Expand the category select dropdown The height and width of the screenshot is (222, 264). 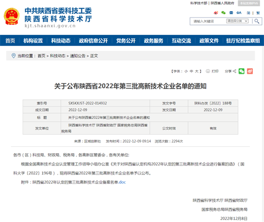pyautogui.click(x=237, y=21)
